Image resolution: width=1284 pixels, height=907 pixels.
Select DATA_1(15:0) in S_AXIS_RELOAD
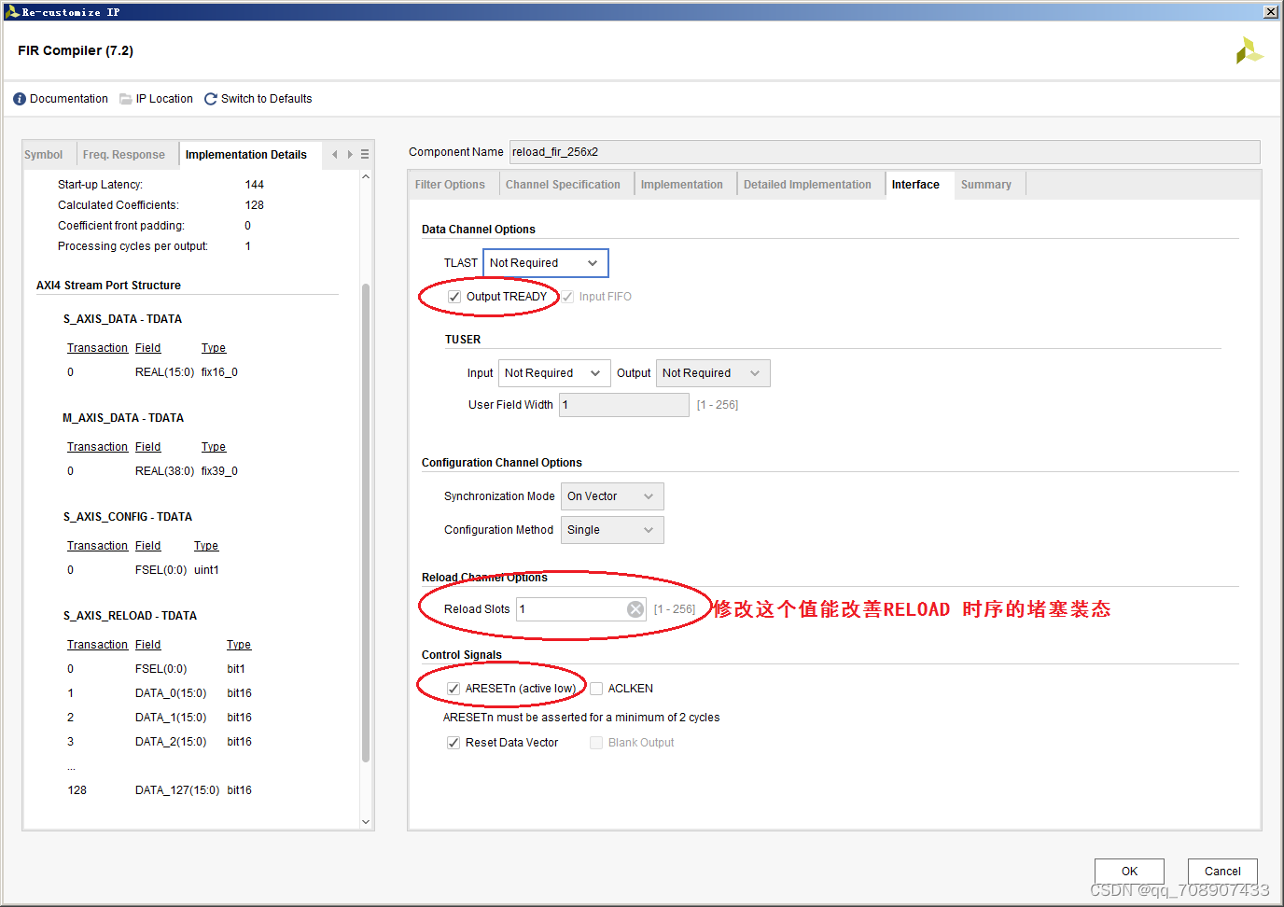171,718
